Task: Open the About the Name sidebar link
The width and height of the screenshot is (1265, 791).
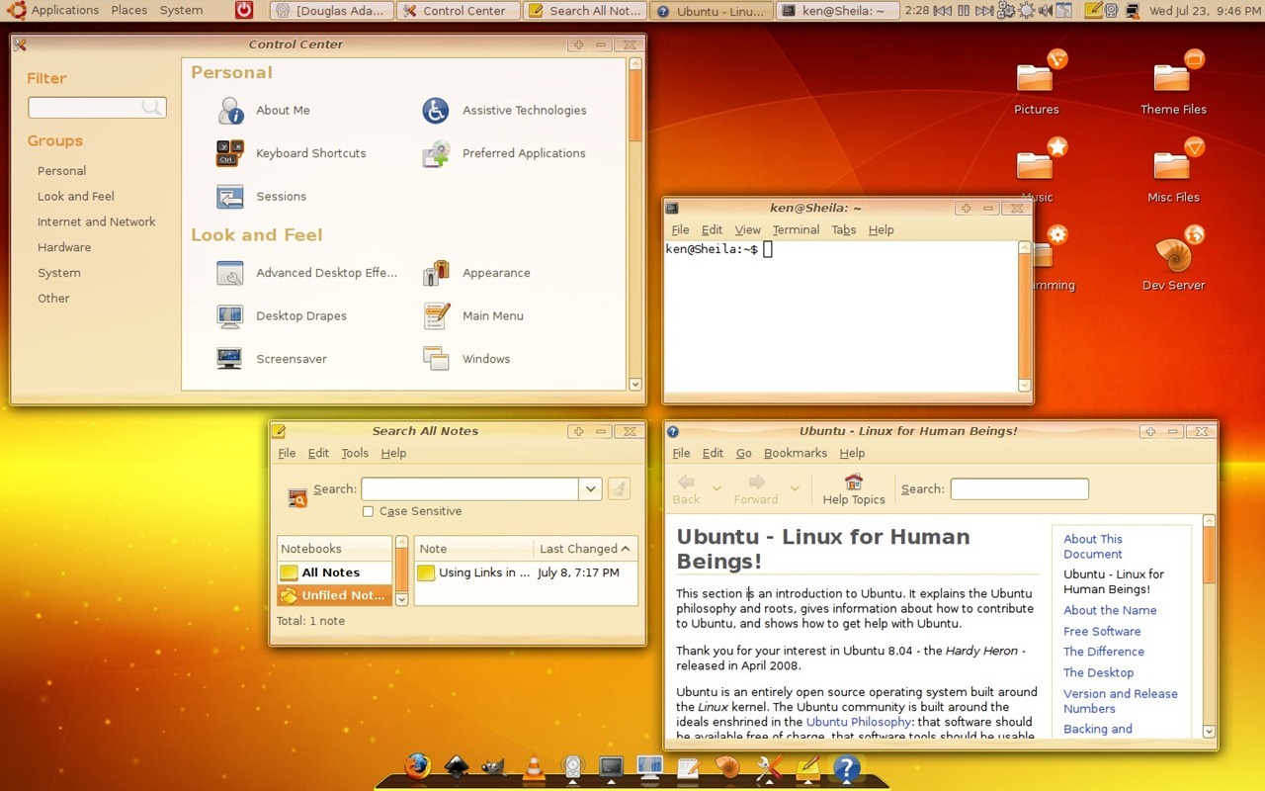Action: pyautogui.click(x=1110, y=611)
